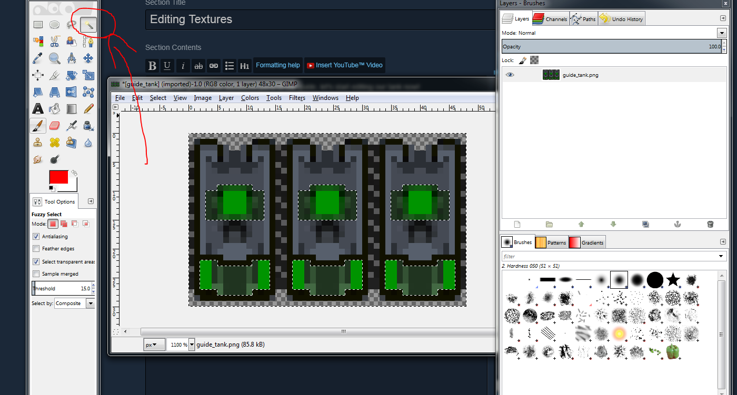The image size is (737, 395).
Task: Select the Ellipse Select tool
Action: point(55,24)
